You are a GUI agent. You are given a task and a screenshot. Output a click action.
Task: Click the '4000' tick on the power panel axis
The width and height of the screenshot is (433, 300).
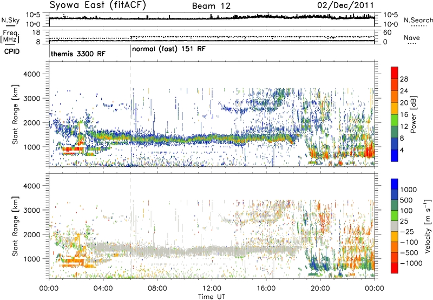[31, 74]
